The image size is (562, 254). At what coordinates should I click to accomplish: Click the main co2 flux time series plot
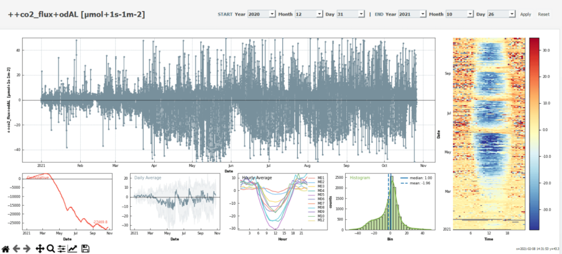(229, 100)
